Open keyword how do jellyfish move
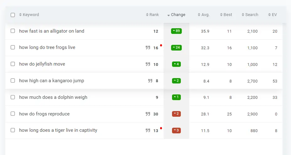 pos(42,64)
